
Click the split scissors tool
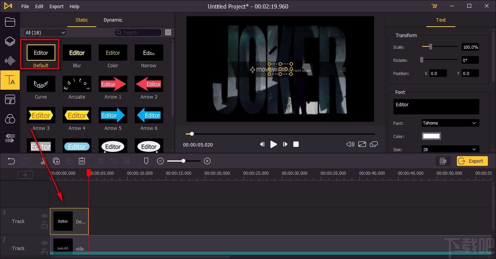[x=43, y=161]
